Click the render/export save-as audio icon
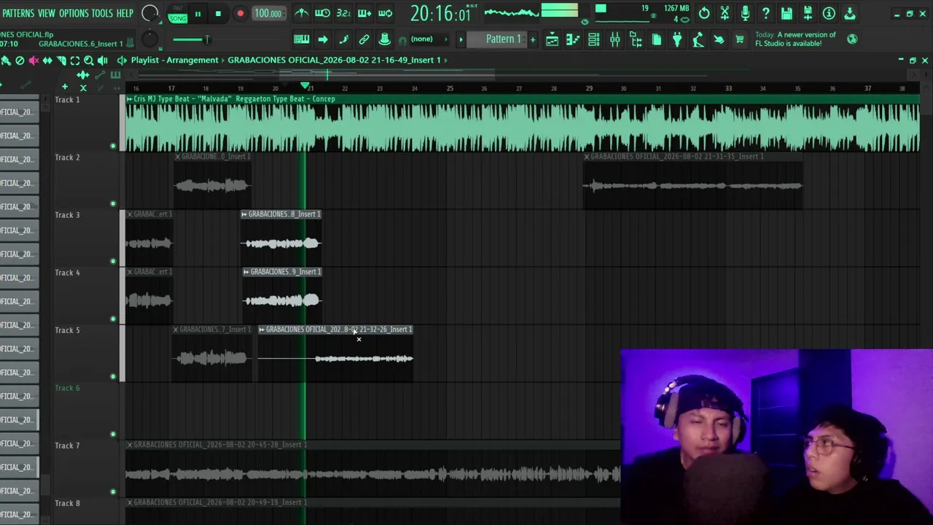 tap(808, 13)
